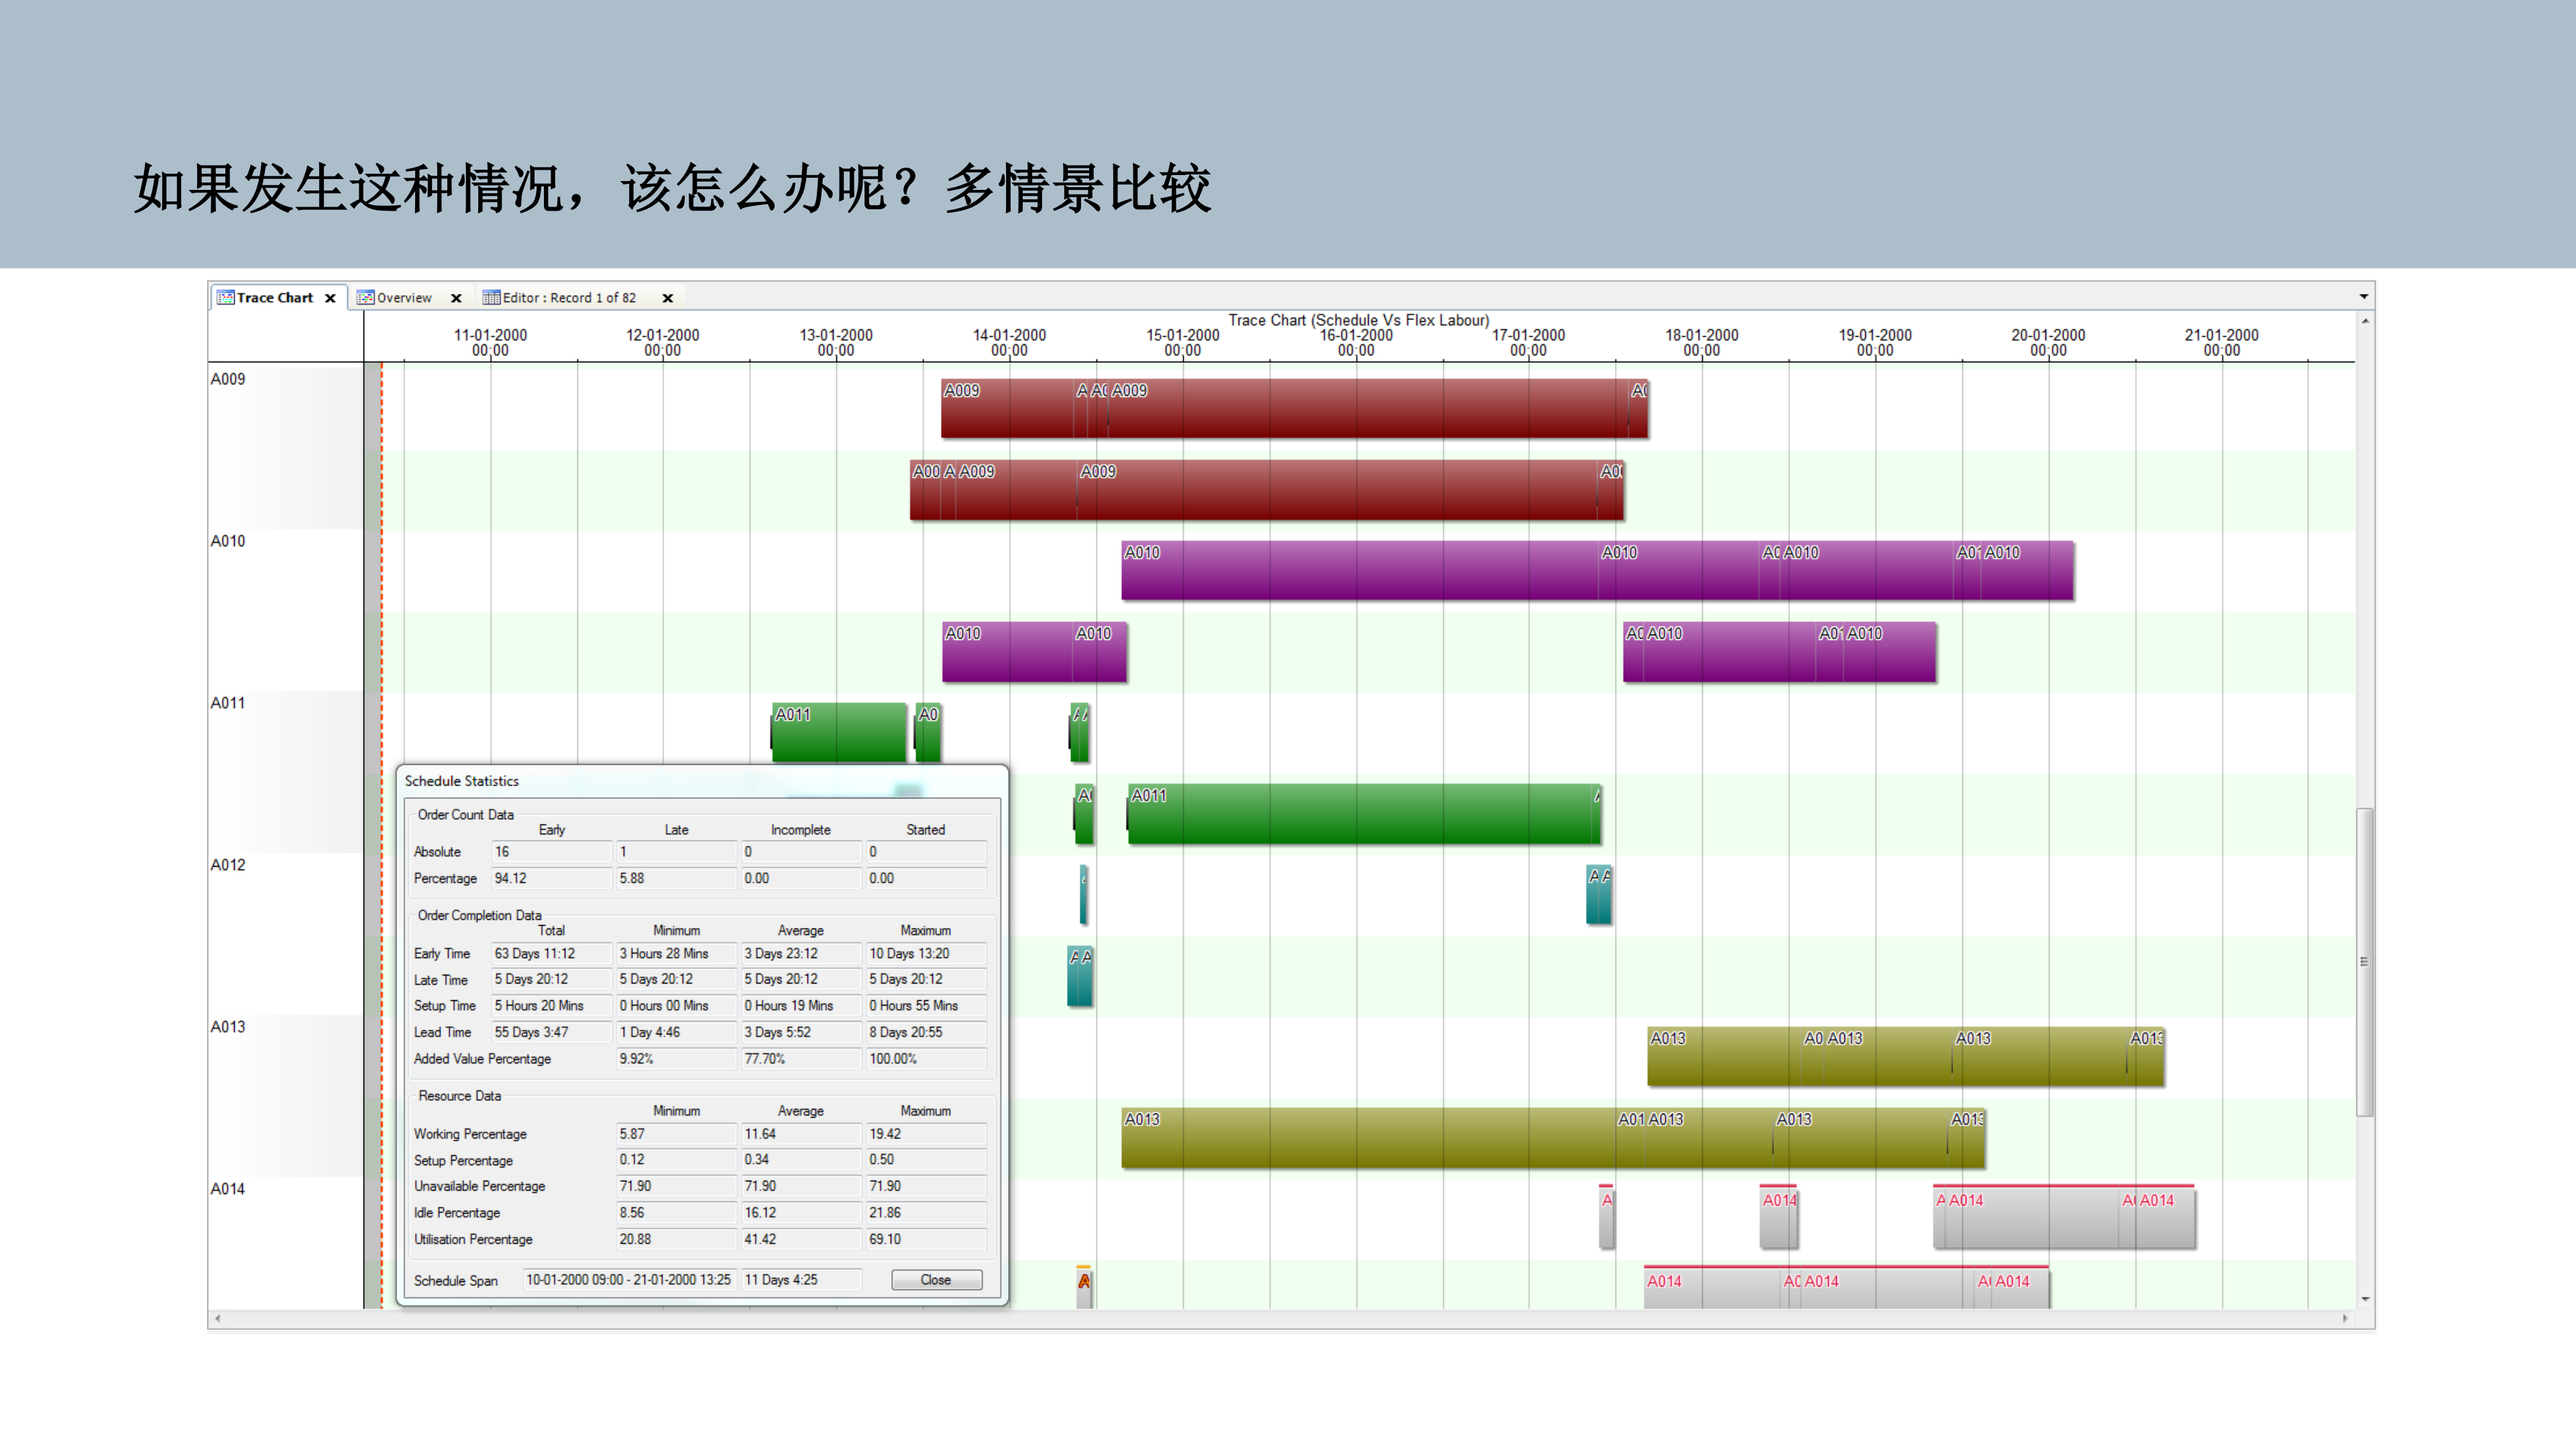Click the Early Time total 63 Days 11:12

click(551, 954)
